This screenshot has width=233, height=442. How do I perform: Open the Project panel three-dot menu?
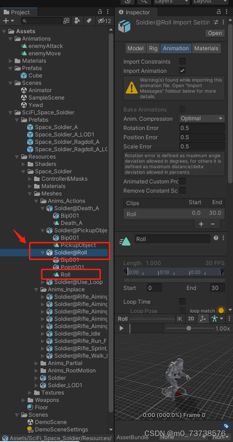(108, 12)
